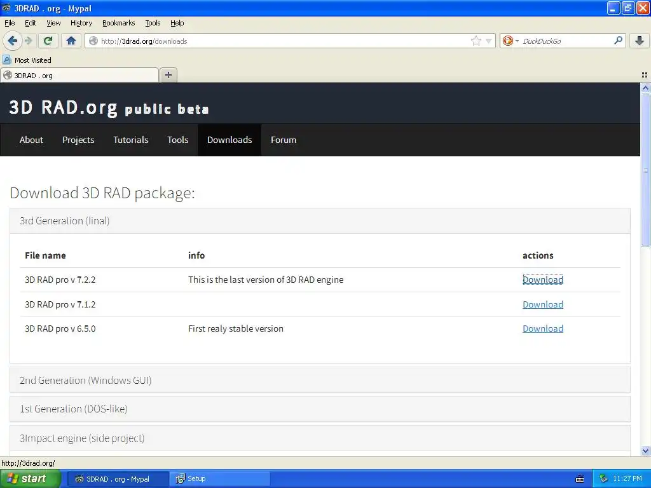Go to the About page

(31, 140)
